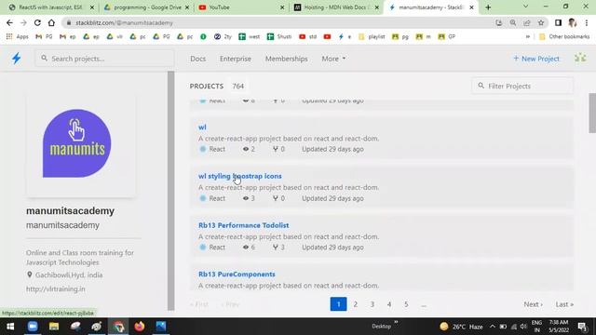Image resolution: width=596 pixels, height=335 pixels.
Task: Open the user avatar icon beside New Project
Action: point(580,58)
